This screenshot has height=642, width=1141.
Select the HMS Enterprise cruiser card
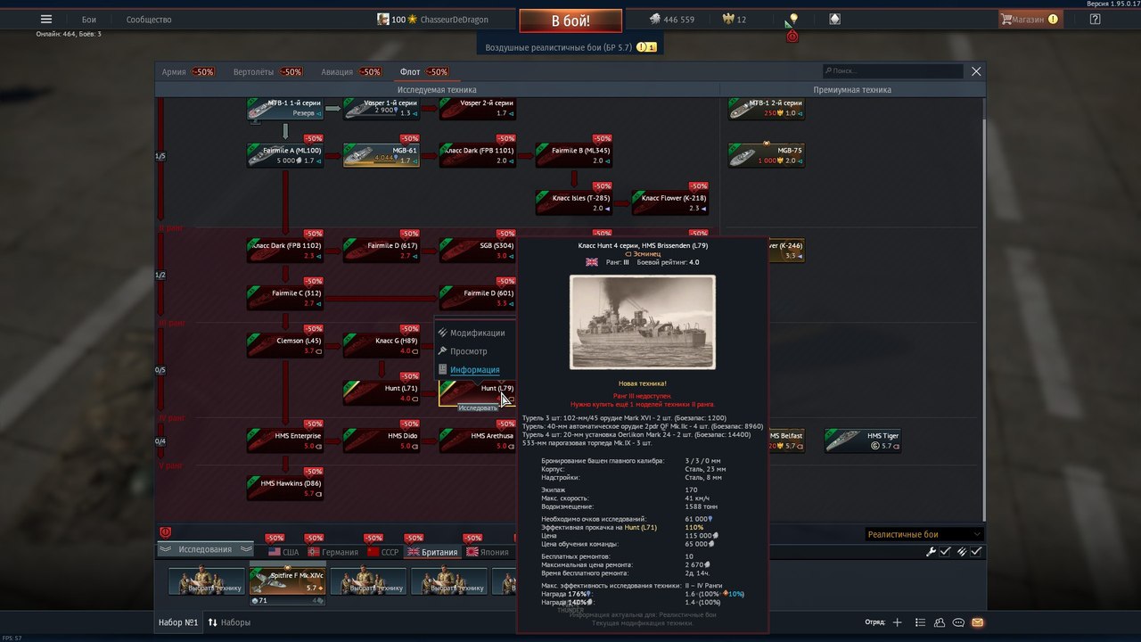click(285, 440)
